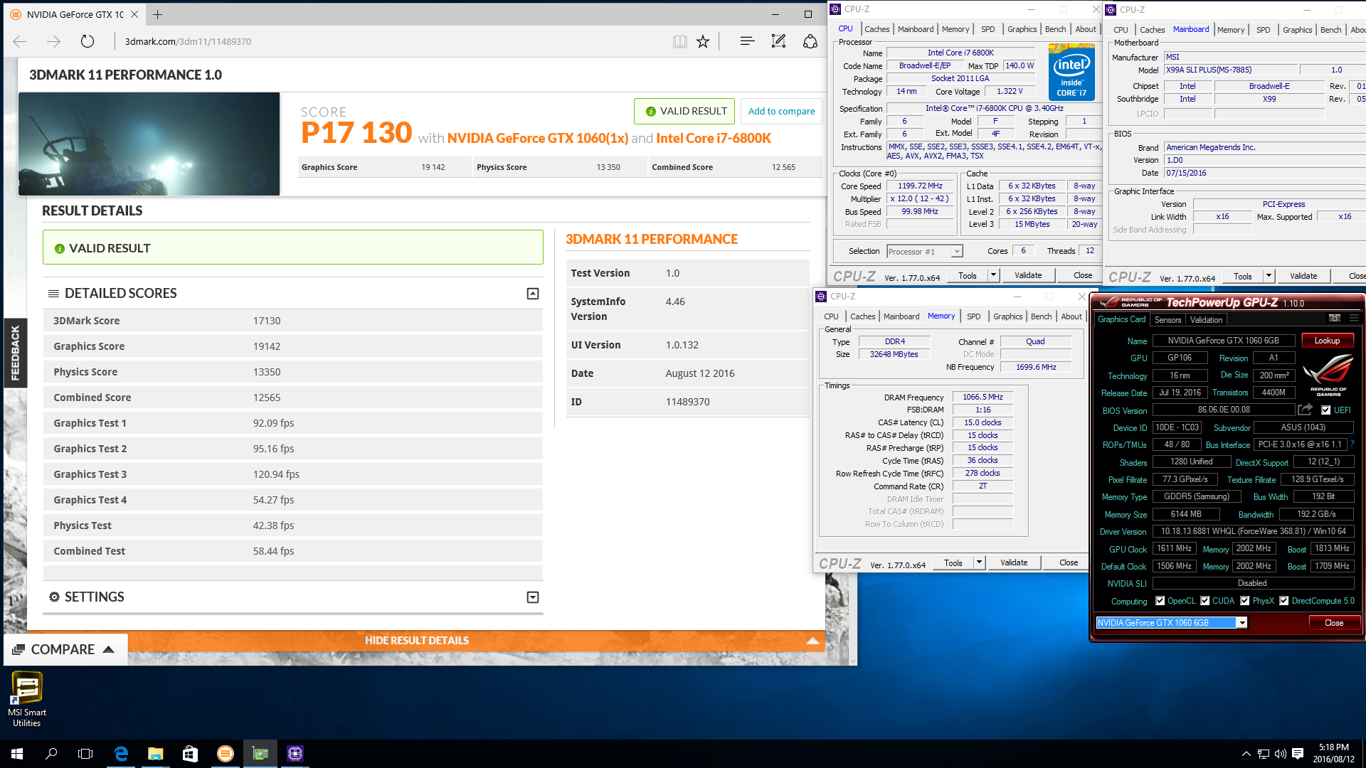Export BIOS using GPU-Z share arrow
The height and width of the screenshot is (768, 1366).
pos(1305,410)
